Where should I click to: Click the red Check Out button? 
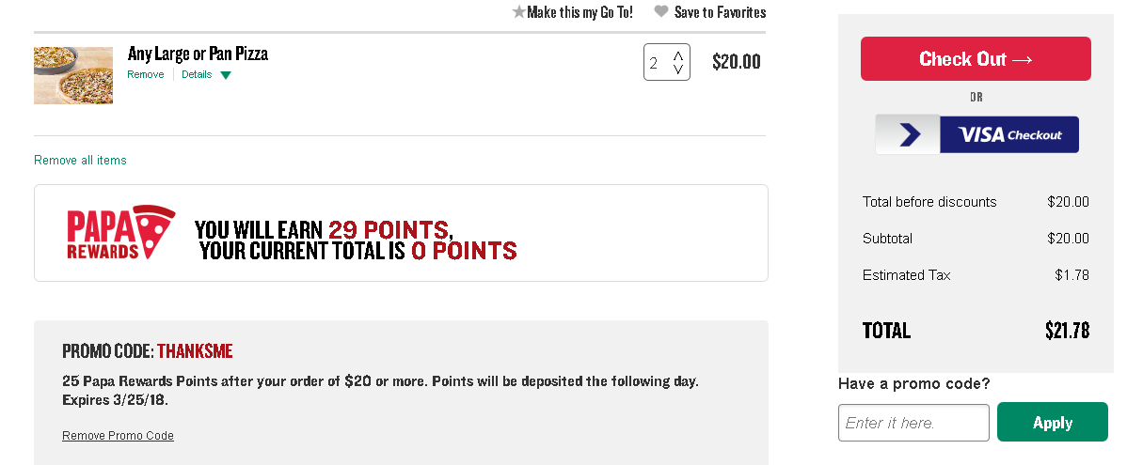(976, 59)
